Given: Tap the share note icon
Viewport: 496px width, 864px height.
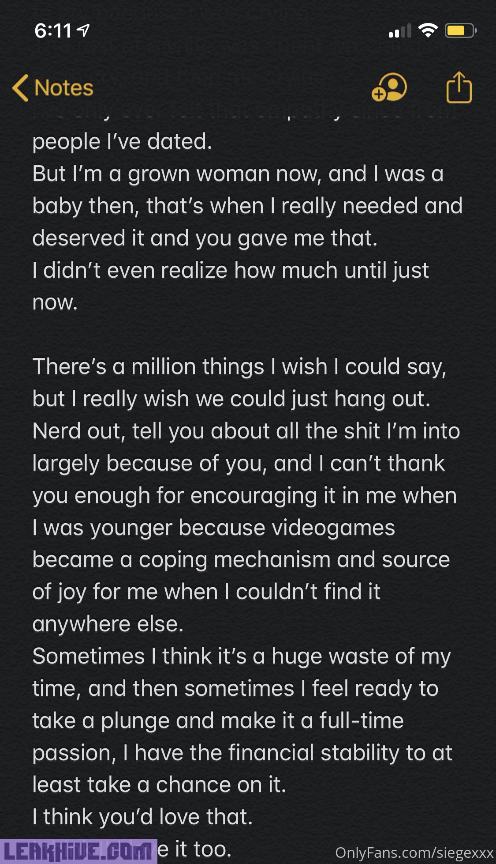Looking at the screenshot, I should [459, 87].
